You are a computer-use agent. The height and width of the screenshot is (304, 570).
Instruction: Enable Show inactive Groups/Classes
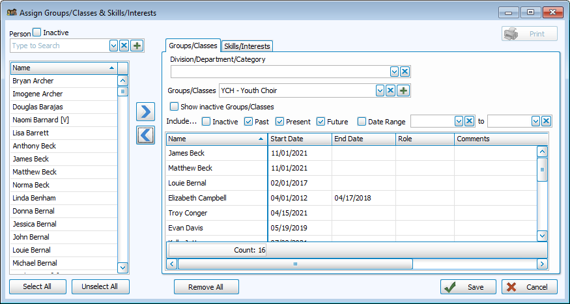[x=174, y=106]
